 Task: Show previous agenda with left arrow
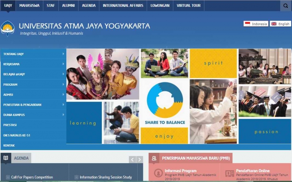click(x=132, y=160)
